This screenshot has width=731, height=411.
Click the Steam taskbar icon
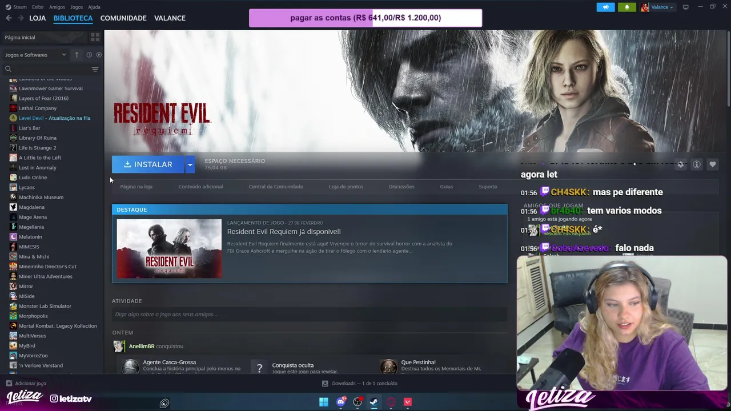coord(374,402)
